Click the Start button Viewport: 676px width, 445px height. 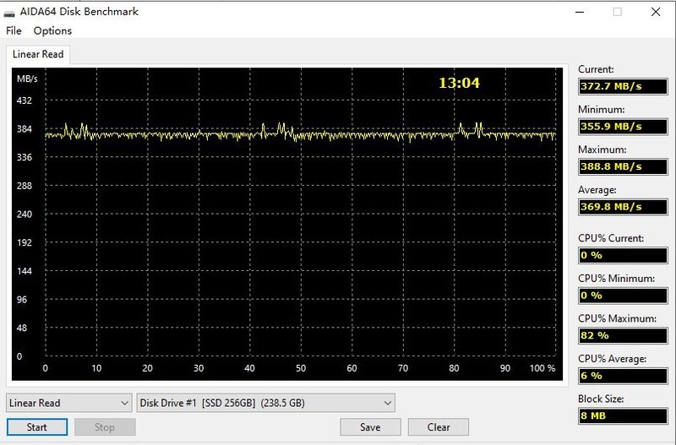(37, 427)
